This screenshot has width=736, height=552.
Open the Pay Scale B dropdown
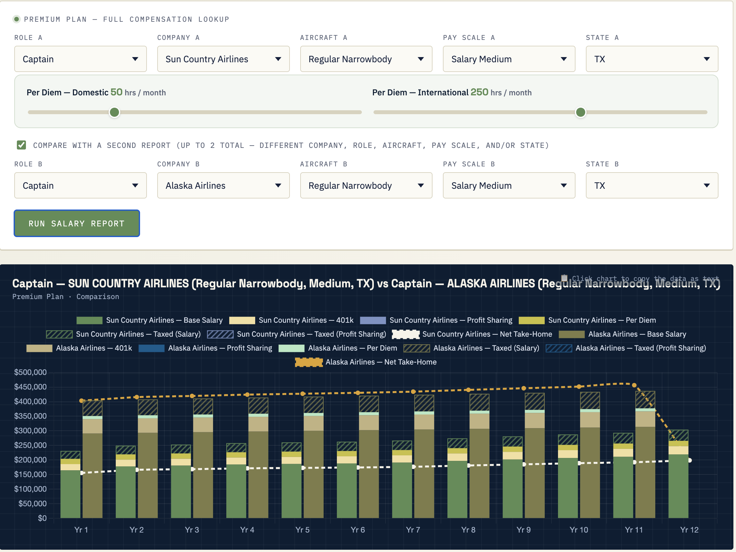tap(509, 185)
